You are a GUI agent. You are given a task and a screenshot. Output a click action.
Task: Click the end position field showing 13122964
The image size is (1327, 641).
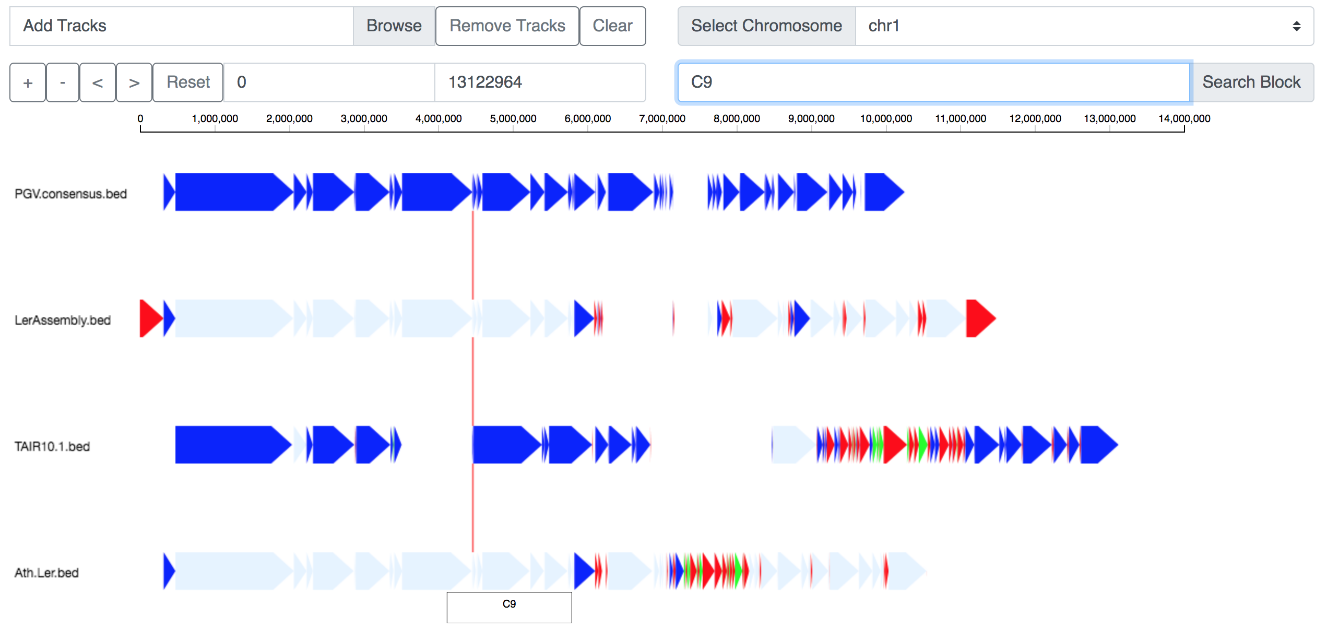pos(540,82)
